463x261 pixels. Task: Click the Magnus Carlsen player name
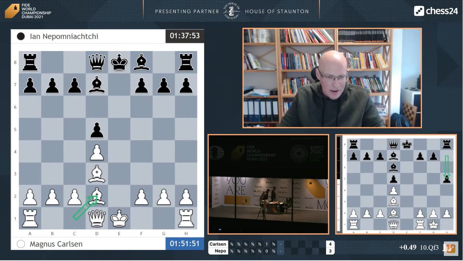(56, 244)
